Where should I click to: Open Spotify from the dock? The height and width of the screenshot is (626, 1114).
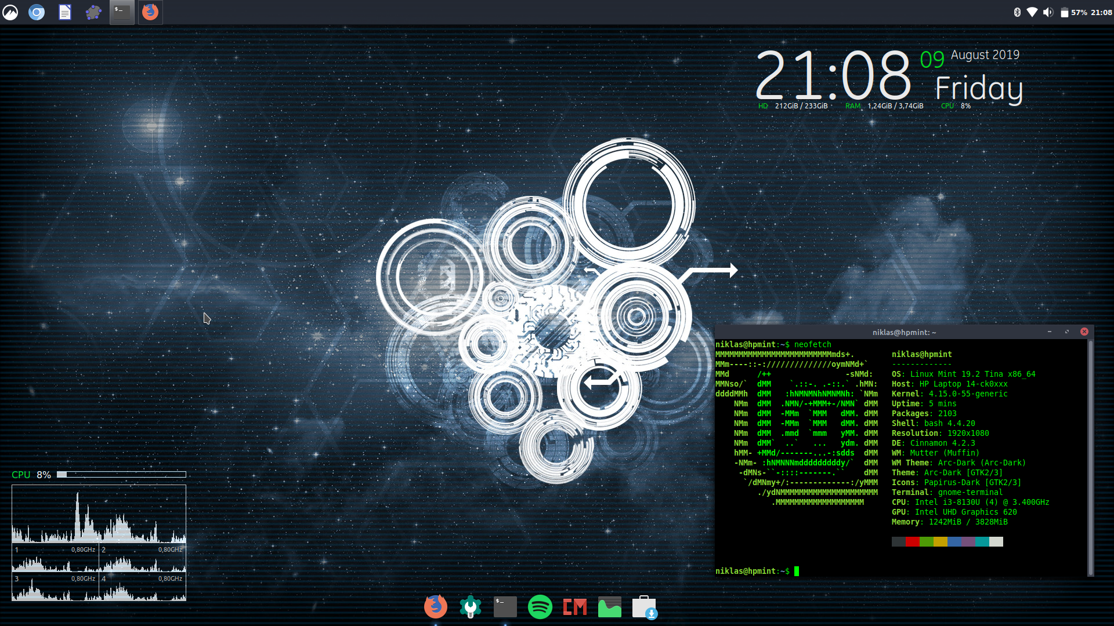click(x=540, y=606)
